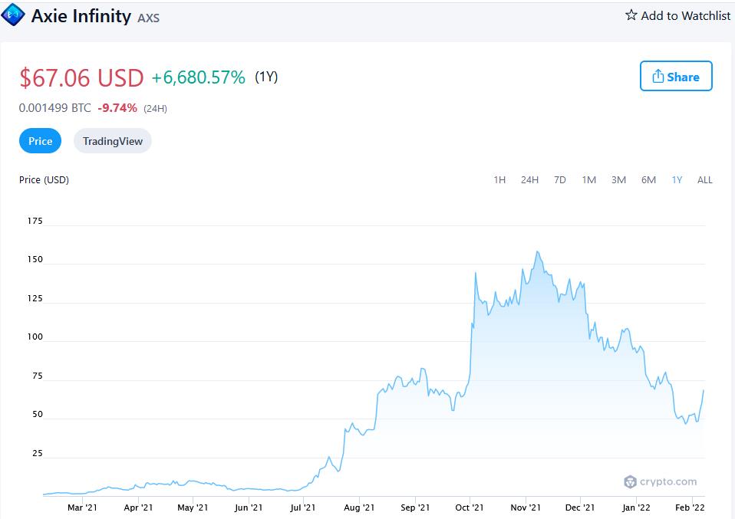Click the latest price point on chart line

tap(703, 390)
